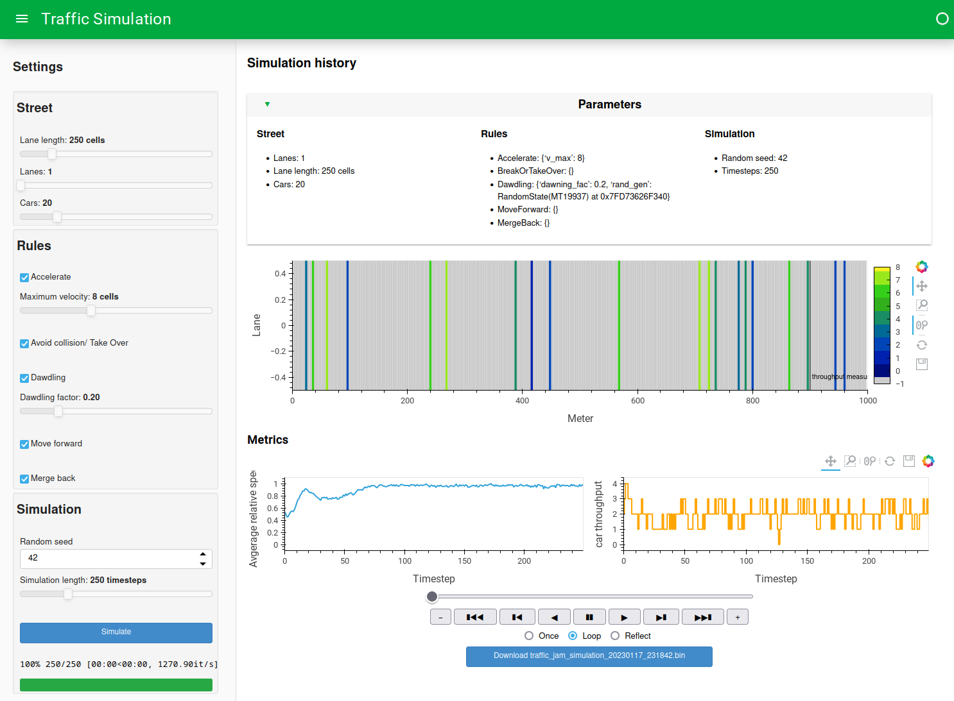
Task: Collapse the Parameters card
Action: (267, 105)
